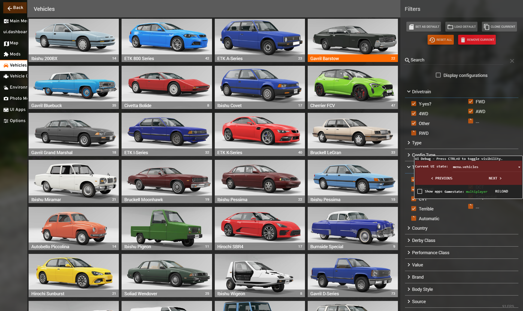Click the Back arrow button
Viewport: 523px width, 311px height.
15,8
